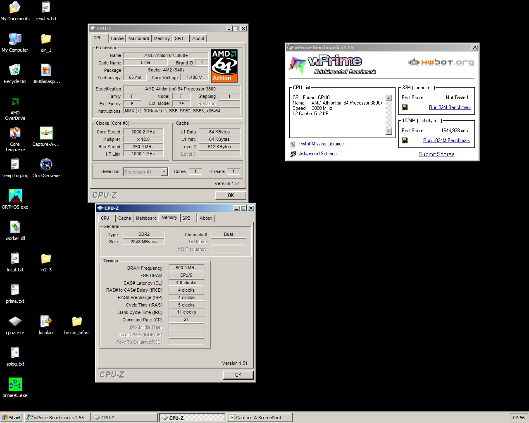Click Submit Scores link

pyautogui.click(x=436, y=154)
